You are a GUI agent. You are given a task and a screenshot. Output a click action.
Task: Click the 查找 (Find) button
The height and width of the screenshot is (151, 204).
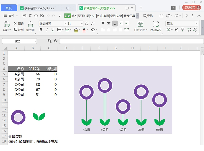coord(148,16)
